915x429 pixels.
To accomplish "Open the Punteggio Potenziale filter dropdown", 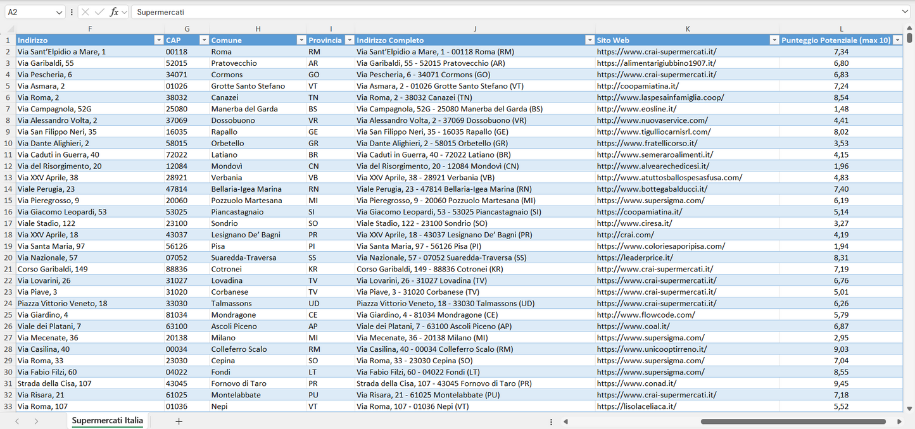I will 898,39.
